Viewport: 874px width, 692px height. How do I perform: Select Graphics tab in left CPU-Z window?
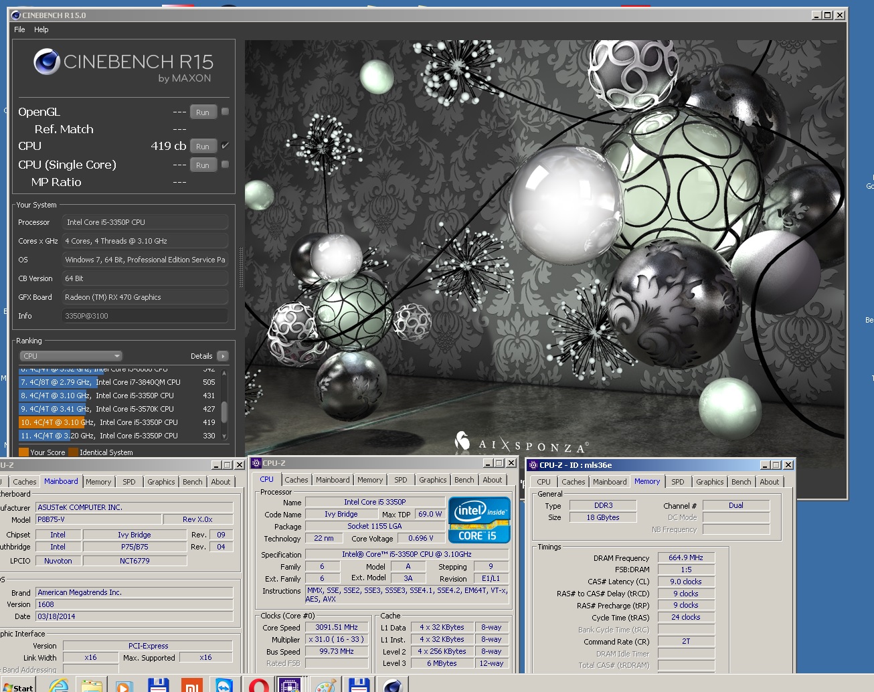[x=161, y=482]
